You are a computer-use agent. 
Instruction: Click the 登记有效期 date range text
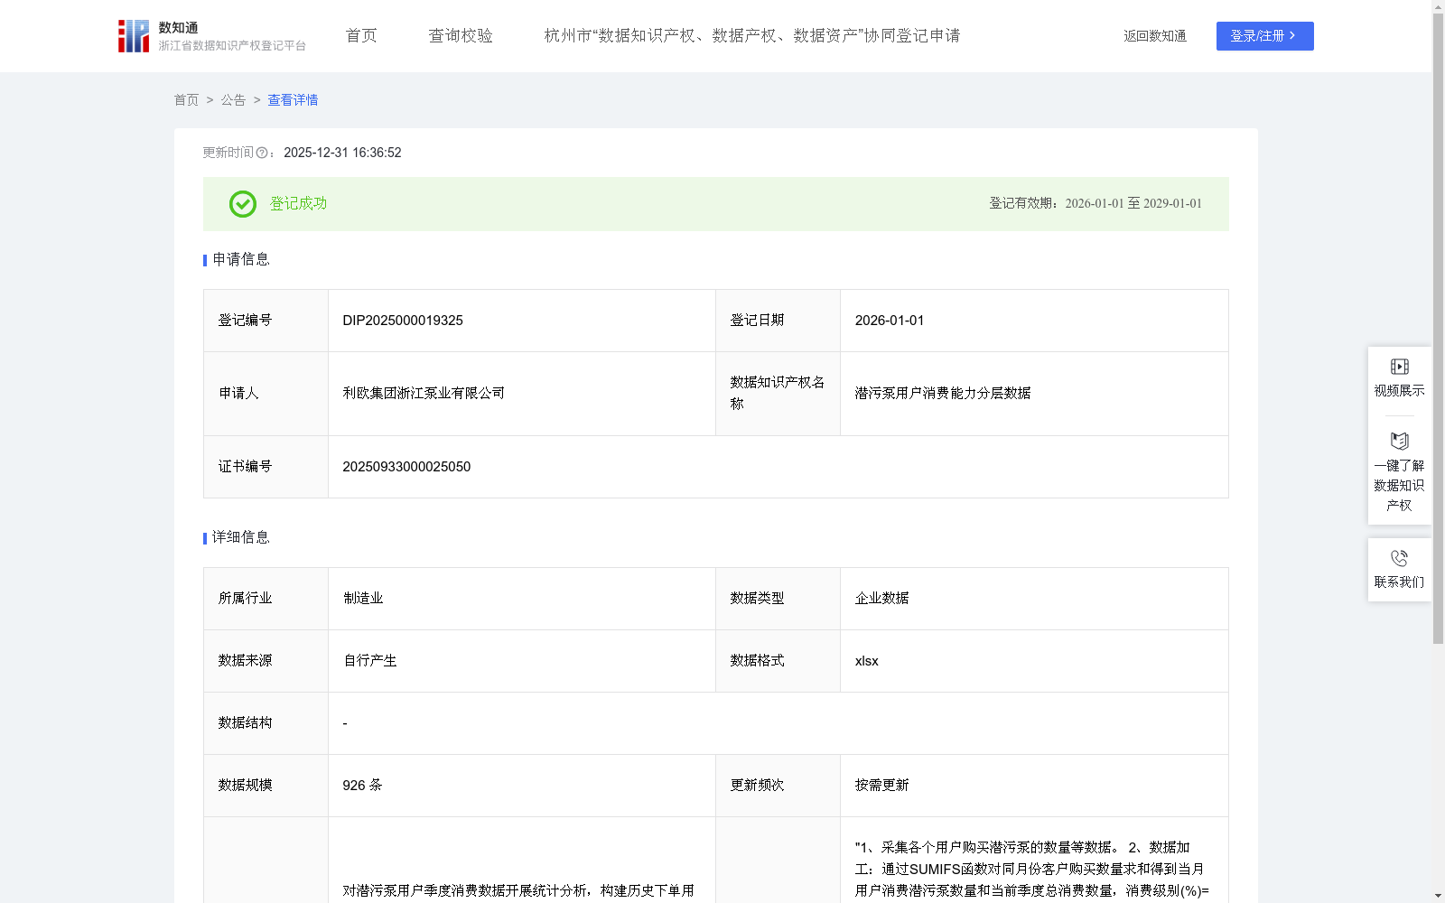(1095, 204)
